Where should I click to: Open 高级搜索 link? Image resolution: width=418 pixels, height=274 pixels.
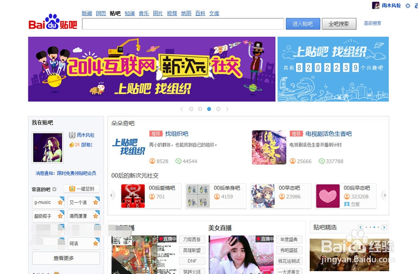[x=372, y=23]
